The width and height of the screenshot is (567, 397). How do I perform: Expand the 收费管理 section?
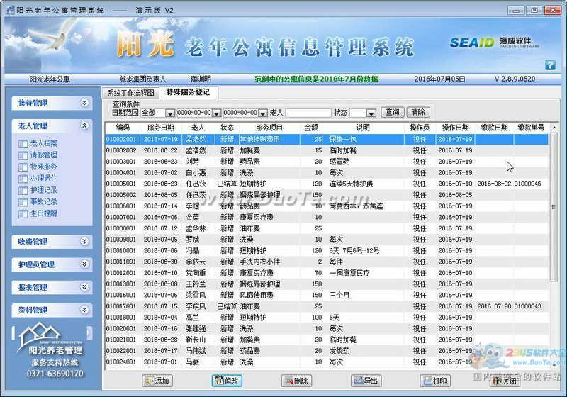84,242
